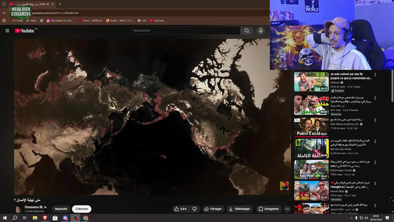Screen dimensions: 394x222
Task: Open the Oussama BL channel name
Action: [34, 207]
